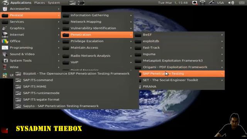Open the BeEF submenu
This screenshot has width=247, height=139.
179,35
